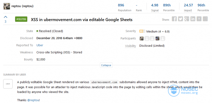Collapse the report details section
This screenshot has width=212, height=103.
(x=106, y=65)
